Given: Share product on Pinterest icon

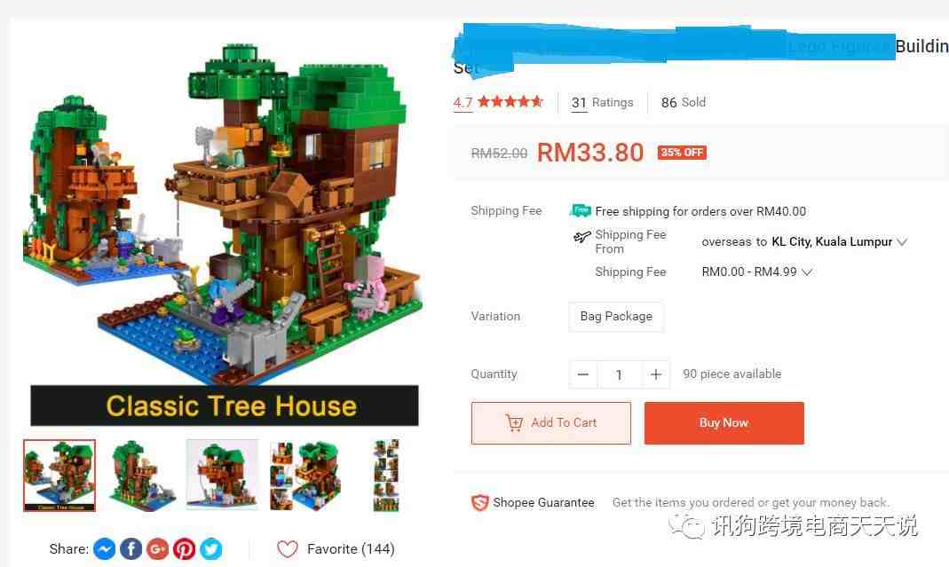Looking at the screenshot, I should 184,549.
